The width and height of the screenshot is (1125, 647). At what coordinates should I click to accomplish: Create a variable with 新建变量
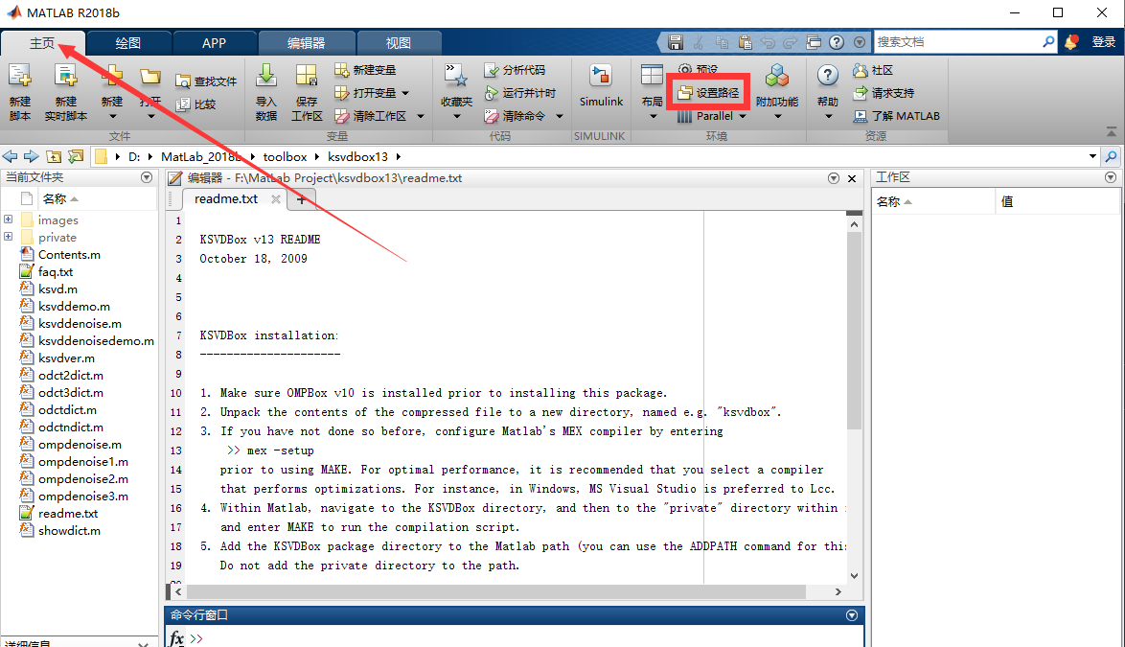pos(365,70)
